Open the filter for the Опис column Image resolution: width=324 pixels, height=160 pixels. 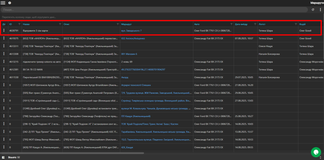(x=118, y=24)
